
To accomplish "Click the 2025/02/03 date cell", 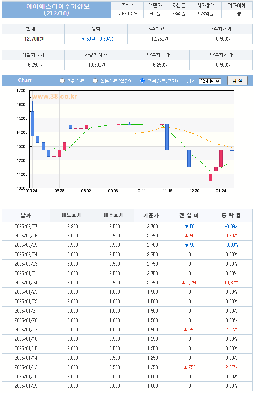I will point(26,264).
